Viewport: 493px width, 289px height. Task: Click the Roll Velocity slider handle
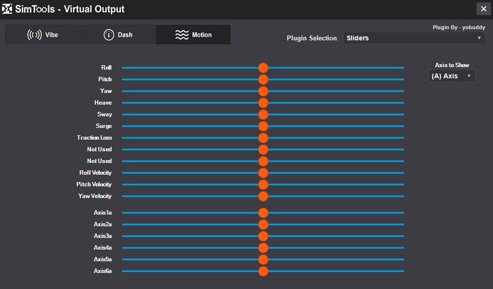point(263,173)
